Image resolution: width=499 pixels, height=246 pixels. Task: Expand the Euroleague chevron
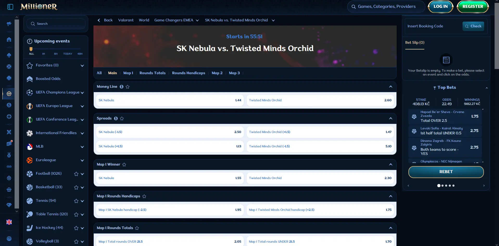[x=82, y=160]
